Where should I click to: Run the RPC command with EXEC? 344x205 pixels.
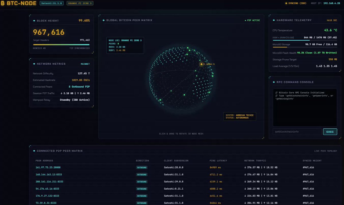[x=330, y=132]
